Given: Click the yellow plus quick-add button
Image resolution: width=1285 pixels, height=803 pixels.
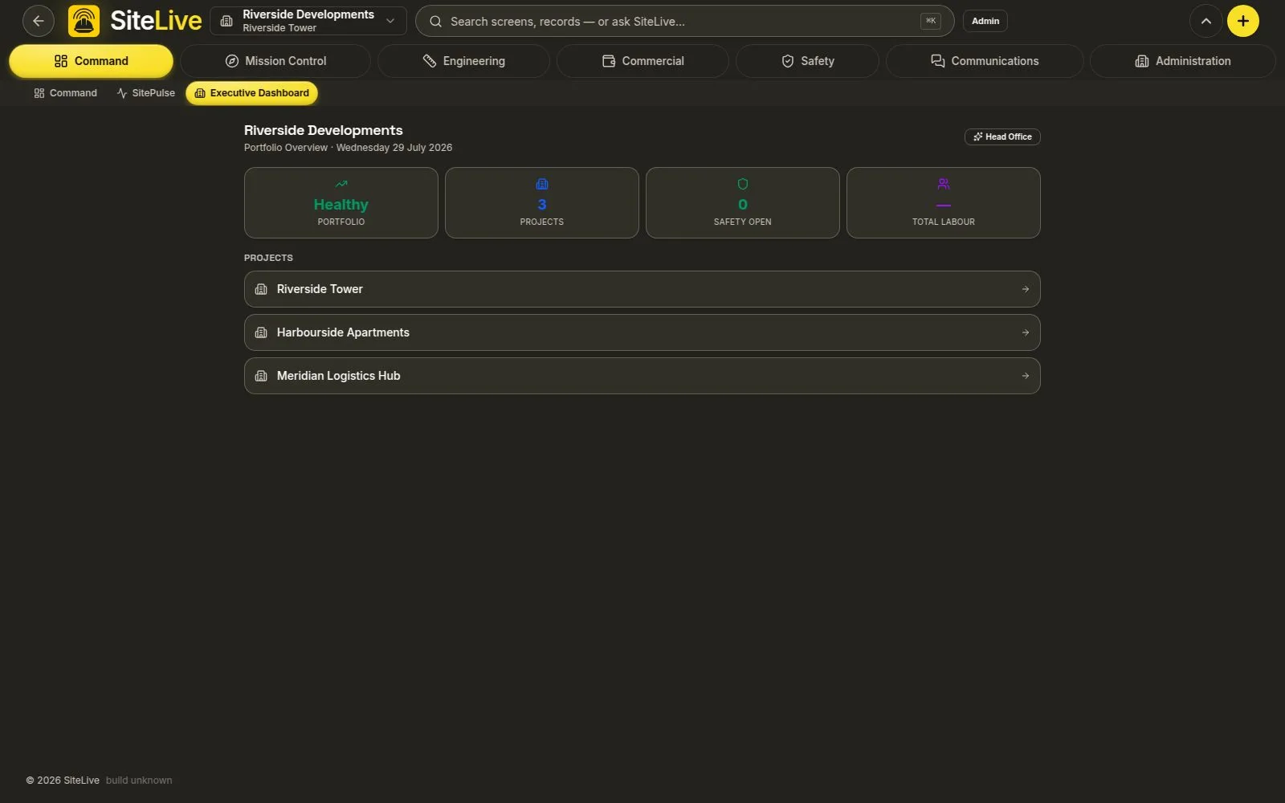Looking at the screenshot, I should point(1243,21).
